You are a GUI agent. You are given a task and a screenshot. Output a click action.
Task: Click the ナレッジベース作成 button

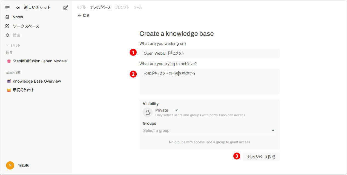(261, 157)
